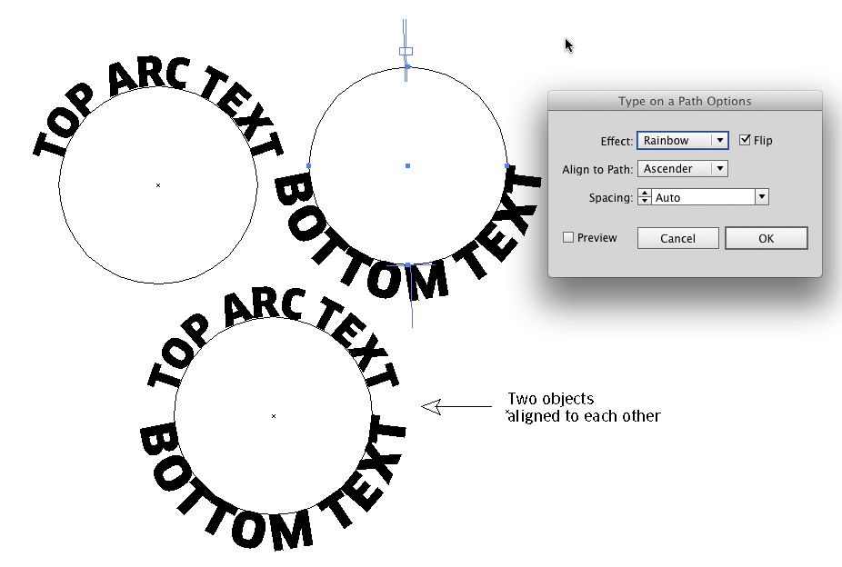The height and width of the screenshot is (567, 842).
Task: Enable the Preview checkbox
Action: pyautogui.click(x=568, y=237)
